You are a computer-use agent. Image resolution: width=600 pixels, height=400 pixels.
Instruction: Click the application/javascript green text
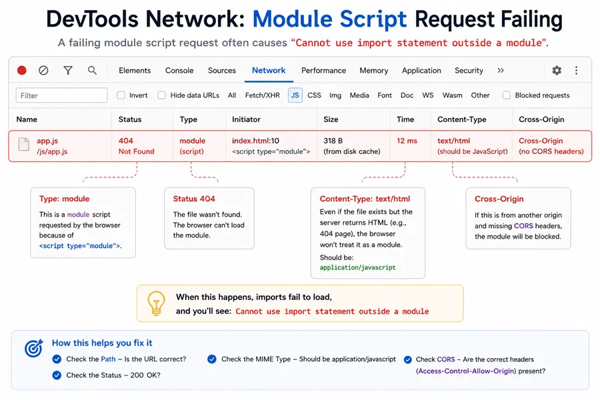pos(358,267)
